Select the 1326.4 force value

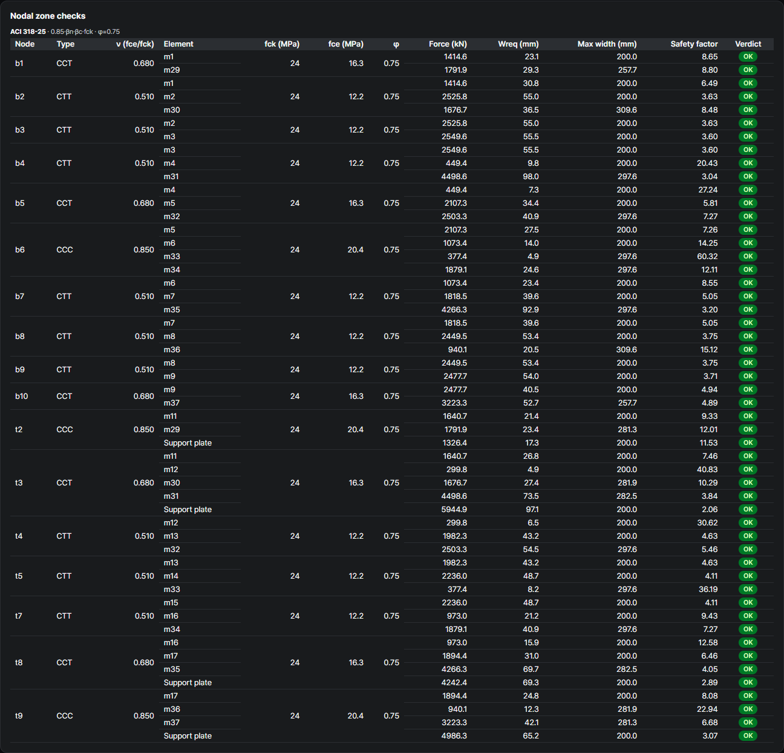[x=455, y=442]
